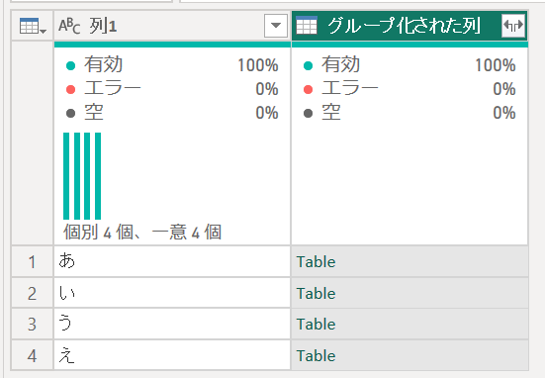The image size is (545, 378).
Task: Click the 個別 4 個、一意 4 個 summary text
Action: [x=142, y=232]
